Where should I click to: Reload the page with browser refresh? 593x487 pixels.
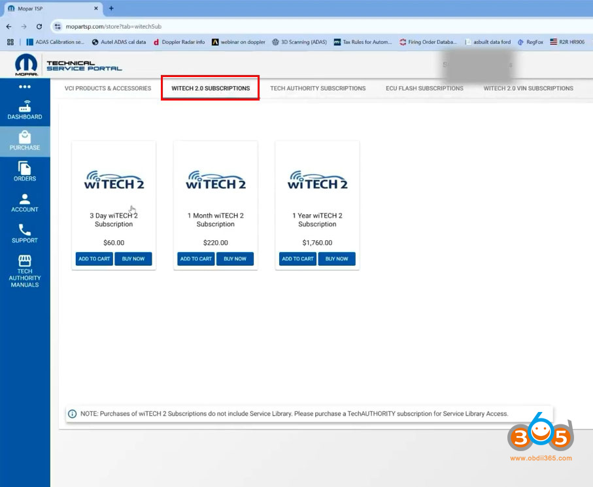[39, 27]
